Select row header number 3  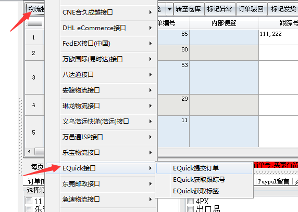34,77
